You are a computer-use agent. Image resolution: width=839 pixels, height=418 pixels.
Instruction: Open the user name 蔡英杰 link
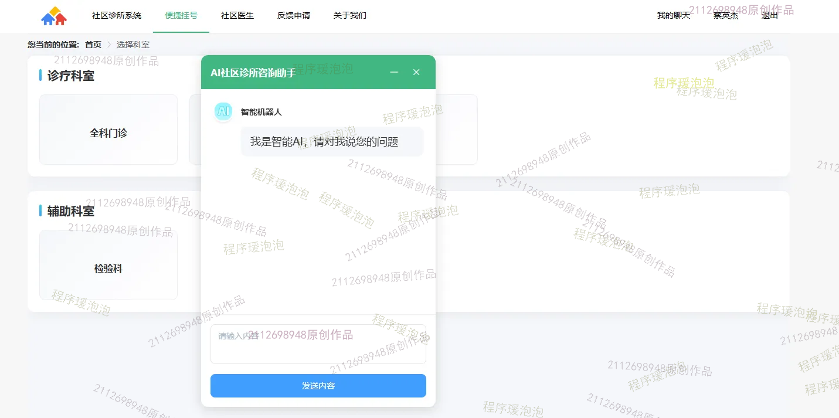pyautogui.click(x=726, y=15)
